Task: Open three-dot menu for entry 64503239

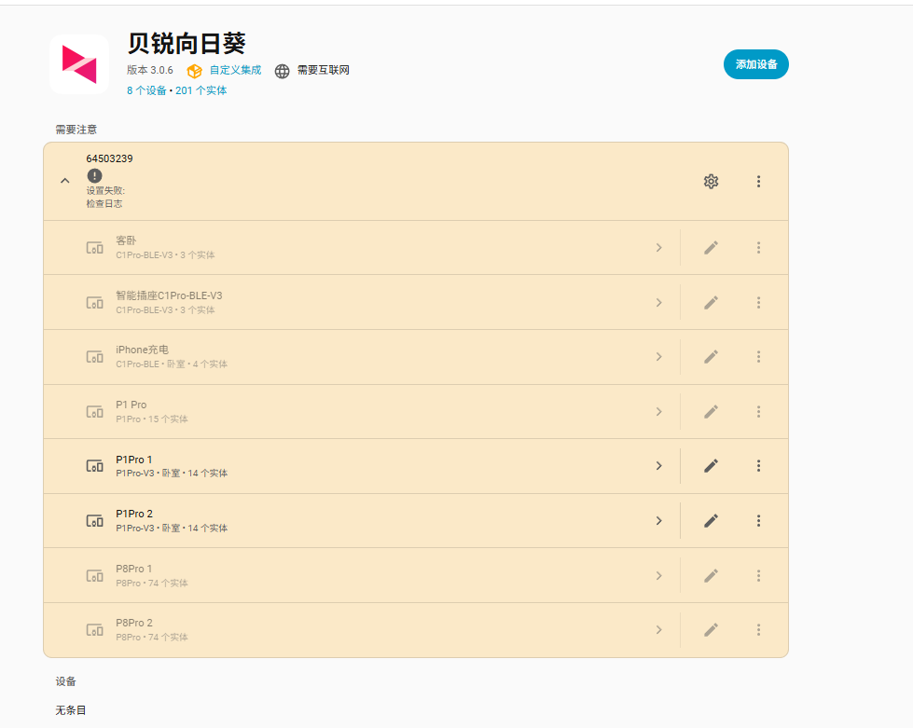Action: (x=758, y=182)
